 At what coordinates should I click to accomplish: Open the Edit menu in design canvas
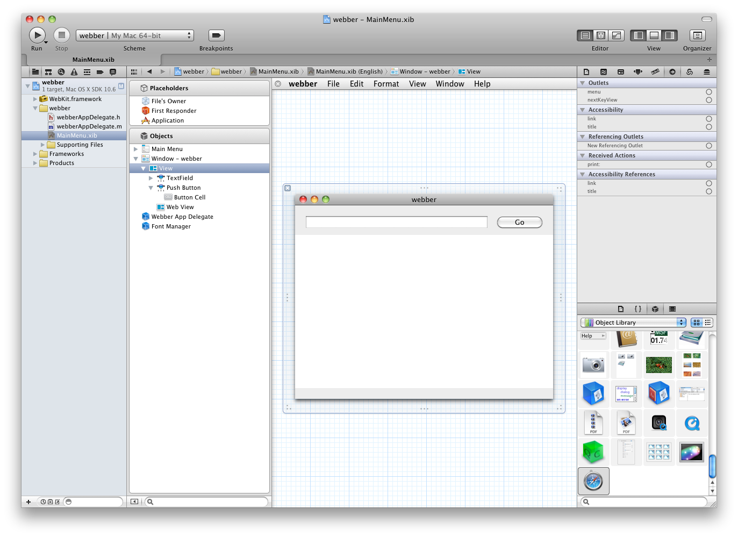(x=356, y=84)
